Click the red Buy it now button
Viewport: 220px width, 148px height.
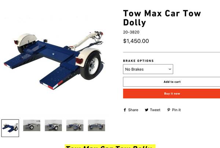point(172,93)
